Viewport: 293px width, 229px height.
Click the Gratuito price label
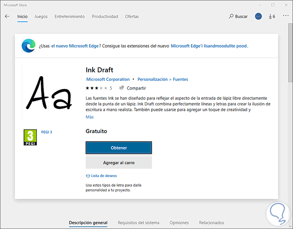[x=96, y=131]
